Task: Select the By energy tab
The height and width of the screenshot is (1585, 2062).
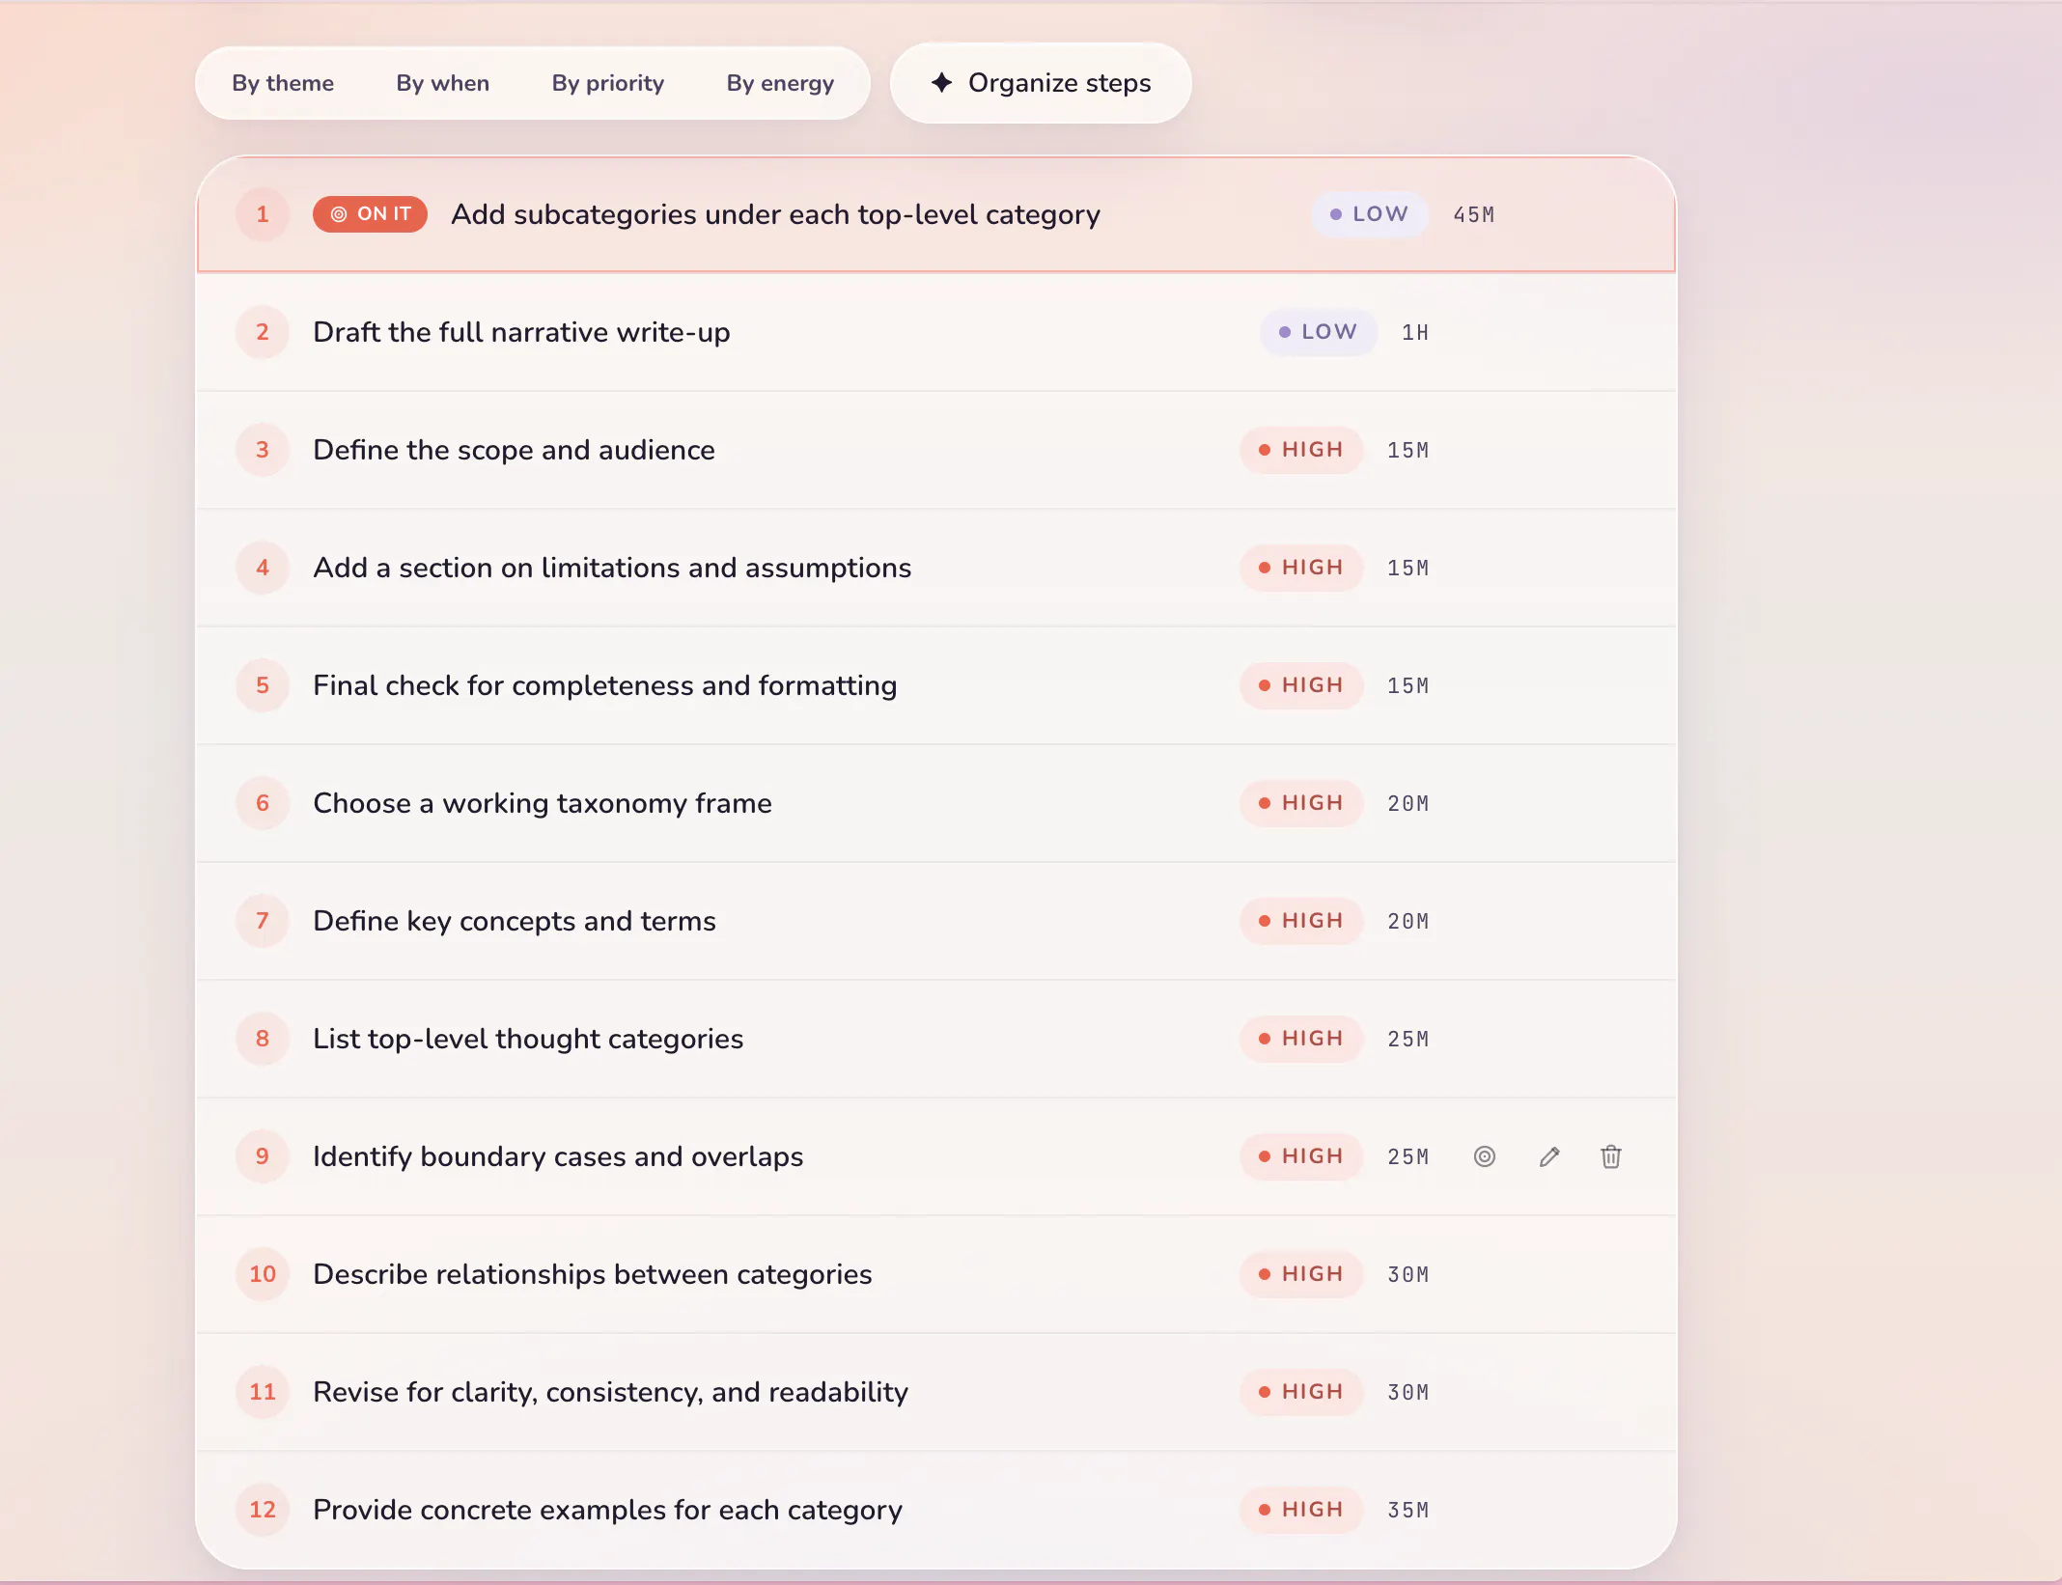Action: pyautogui.click(x=780, y=83)
